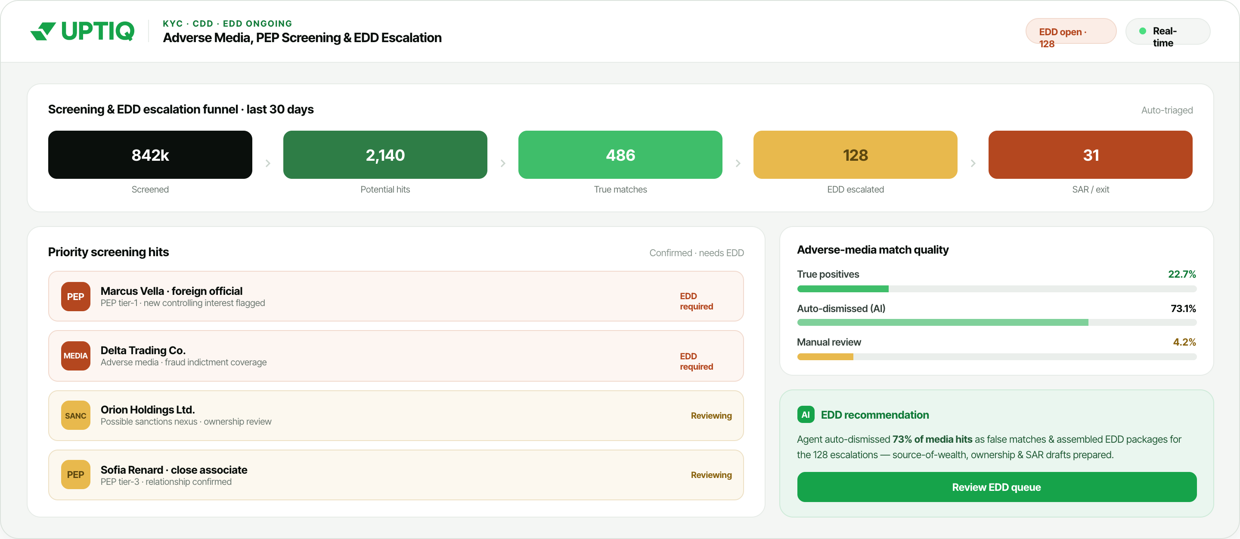
Task: Click the 4.2% Manual review value
Action: pos(1184,342)
